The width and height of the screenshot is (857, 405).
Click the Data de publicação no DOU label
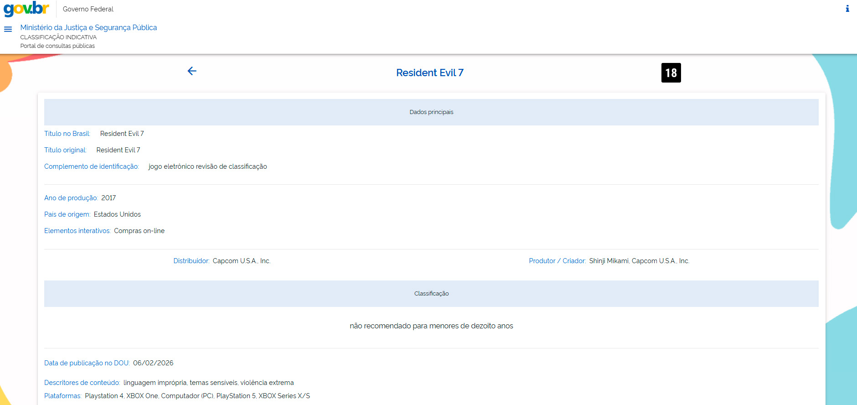(87, 363)
